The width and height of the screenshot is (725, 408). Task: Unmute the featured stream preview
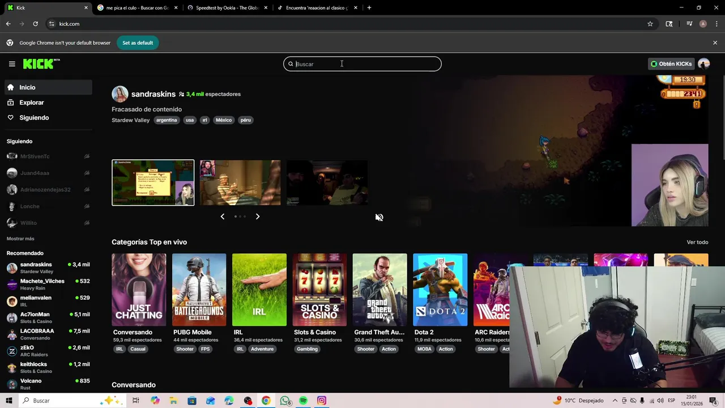point(379,218)
